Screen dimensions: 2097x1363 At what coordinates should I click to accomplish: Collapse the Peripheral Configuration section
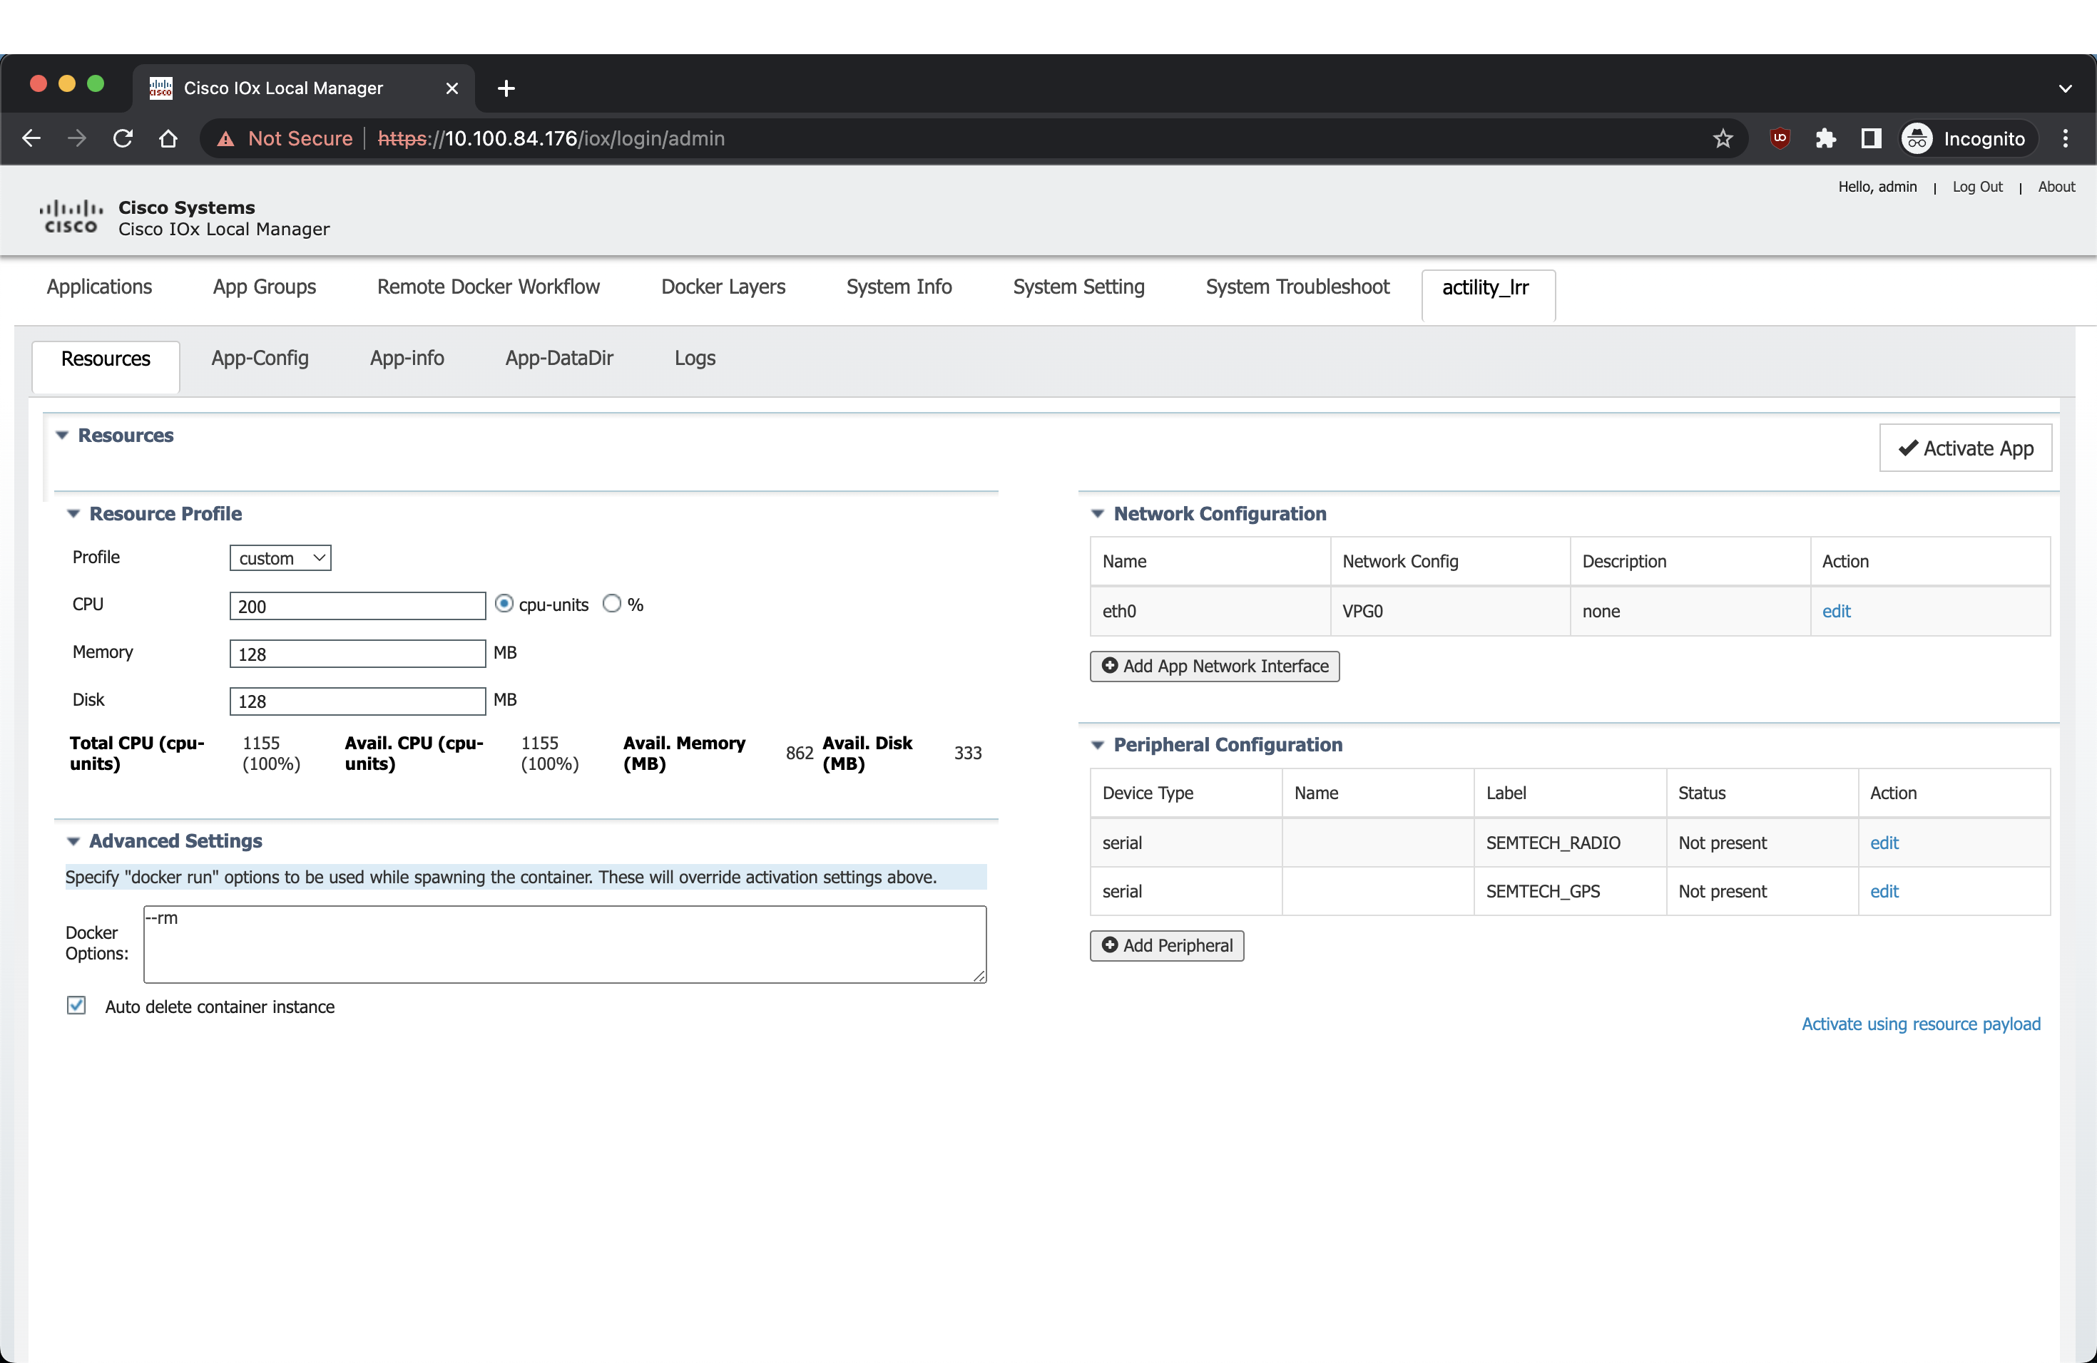(1098, 745)
